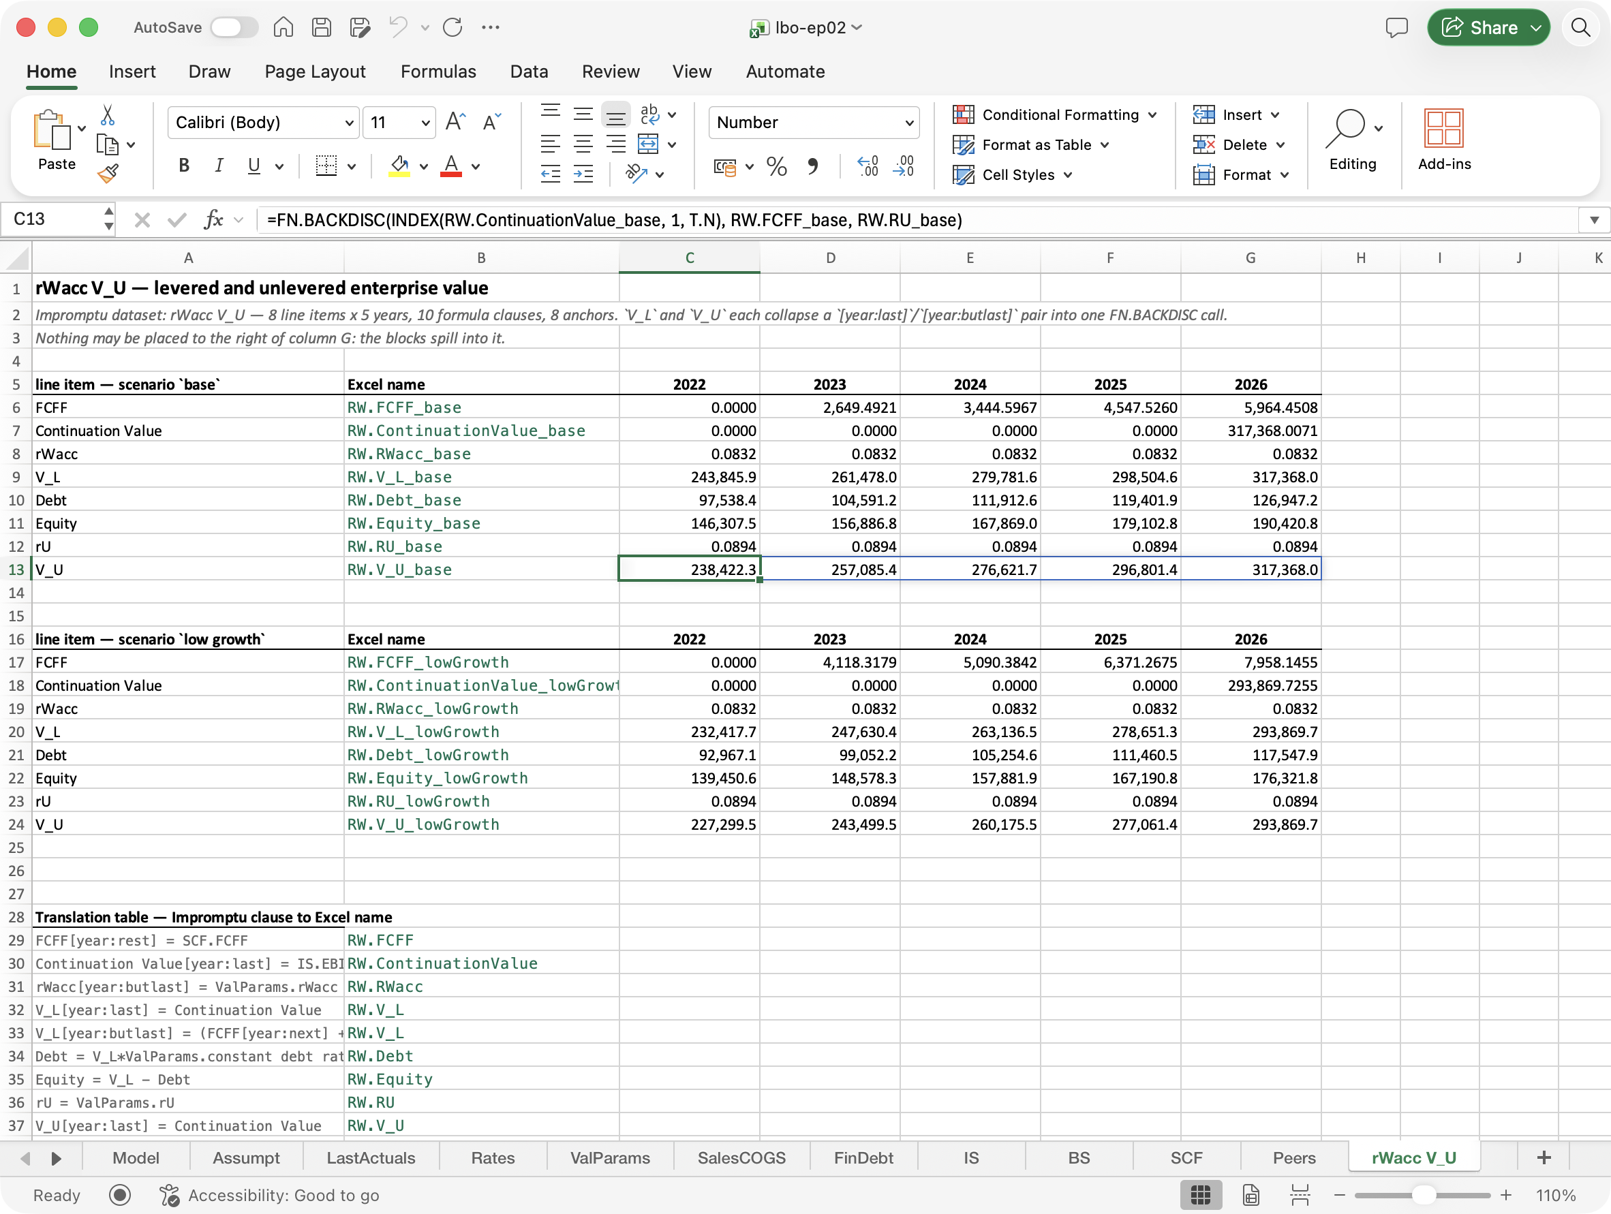Switch to Page Layout view in status bar
Screen dimensions: 1611x1214
1251,1195
